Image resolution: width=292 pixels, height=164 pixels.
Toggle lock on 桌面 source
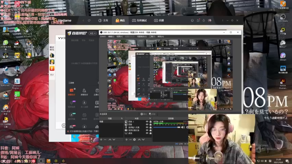[x=150, y=133]
